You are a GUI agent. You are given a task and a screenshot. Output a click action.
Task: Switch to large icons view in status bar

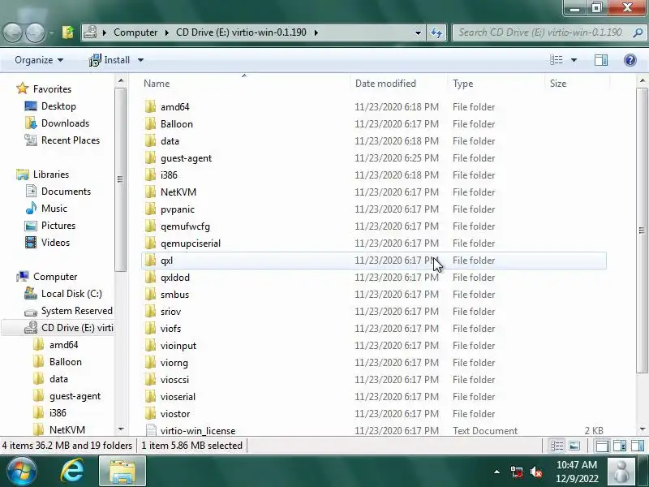click(x=574, y=446)
